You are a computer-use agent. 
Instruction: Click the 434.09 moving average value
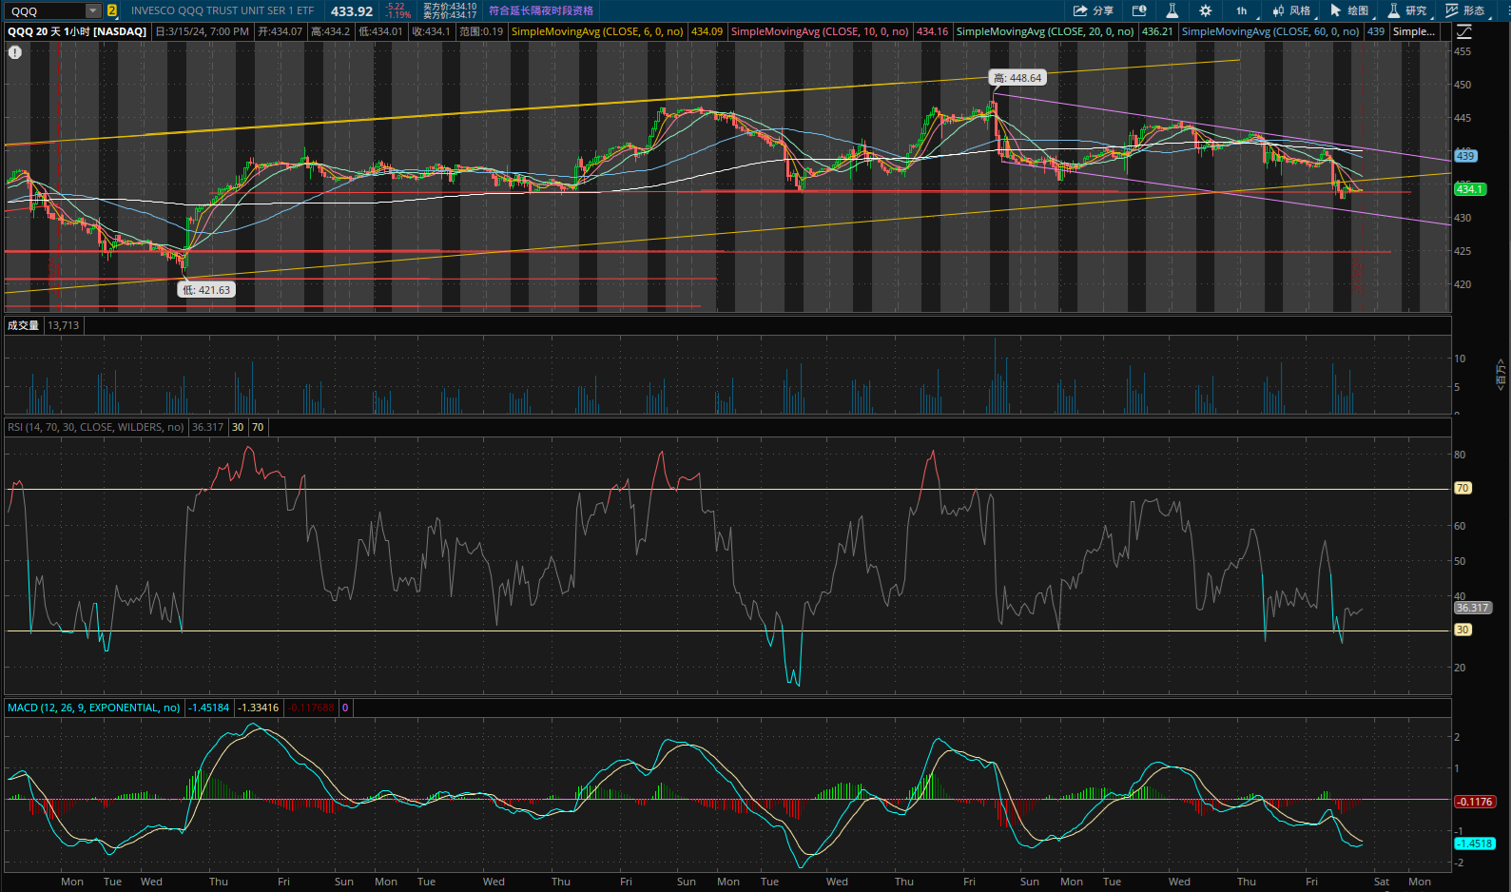(x=707, y=31)
